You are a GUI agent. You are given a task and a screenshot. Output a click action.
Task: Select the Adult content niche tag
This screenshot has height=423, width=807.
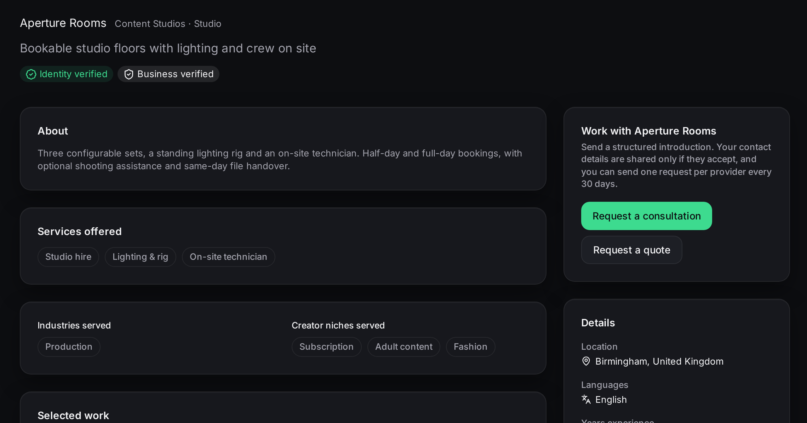(x=404, y=347)
